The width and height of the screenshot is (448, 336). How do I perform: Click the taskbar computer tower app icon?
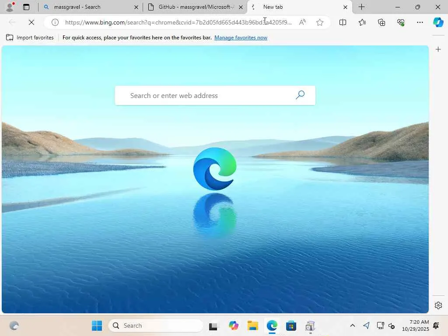click(x=310, y=326)
